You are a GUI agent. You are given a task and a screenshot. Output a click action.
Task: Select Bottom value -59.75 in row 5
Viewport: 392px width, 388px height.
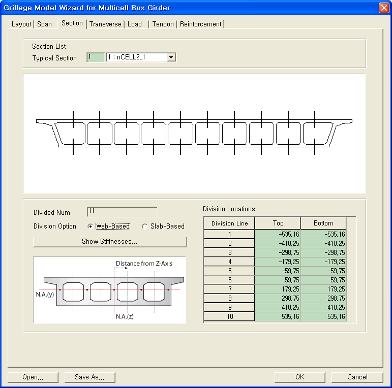click(x=323, y=271)
